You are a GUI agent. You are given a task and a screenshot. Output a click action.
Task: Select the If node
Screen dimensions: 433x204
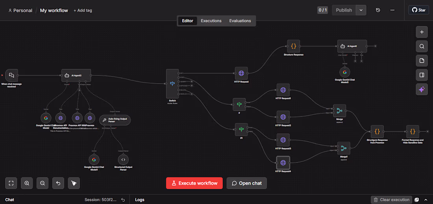coord(239,104)
